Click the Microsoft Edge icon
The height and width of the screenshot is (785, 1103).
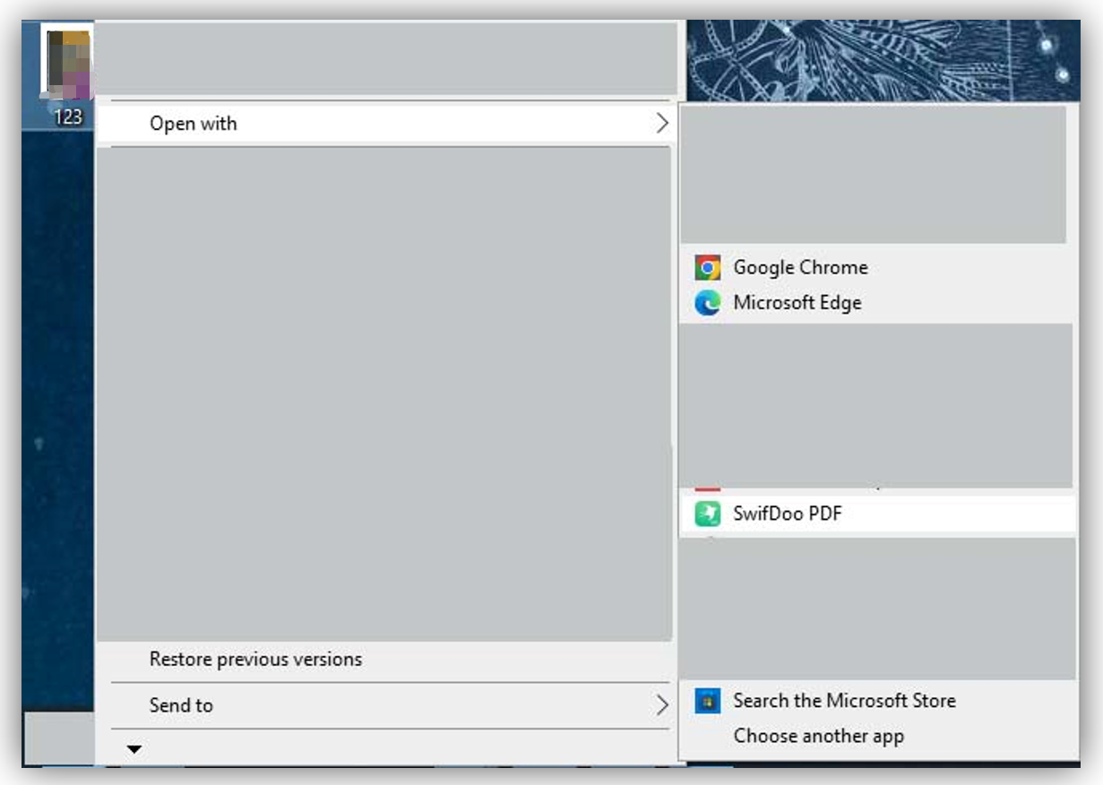[708, 304]
